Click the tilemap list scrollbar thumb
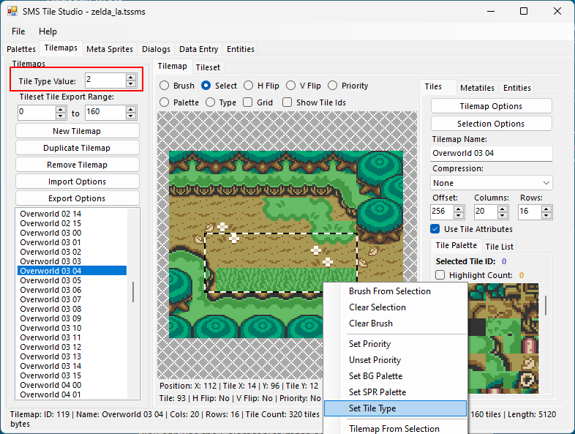Viewport: 575px width, 434px height. click(133, 292)
